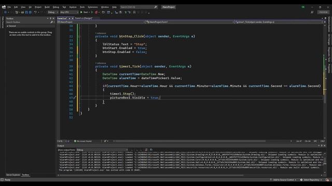
Task: Open the timer1_Tick member dropdown
Action: click(279, 22)
